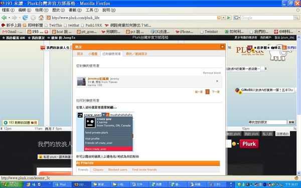Click the 回應過的 filter tab
Screen dimensions: 301x188
282,134
